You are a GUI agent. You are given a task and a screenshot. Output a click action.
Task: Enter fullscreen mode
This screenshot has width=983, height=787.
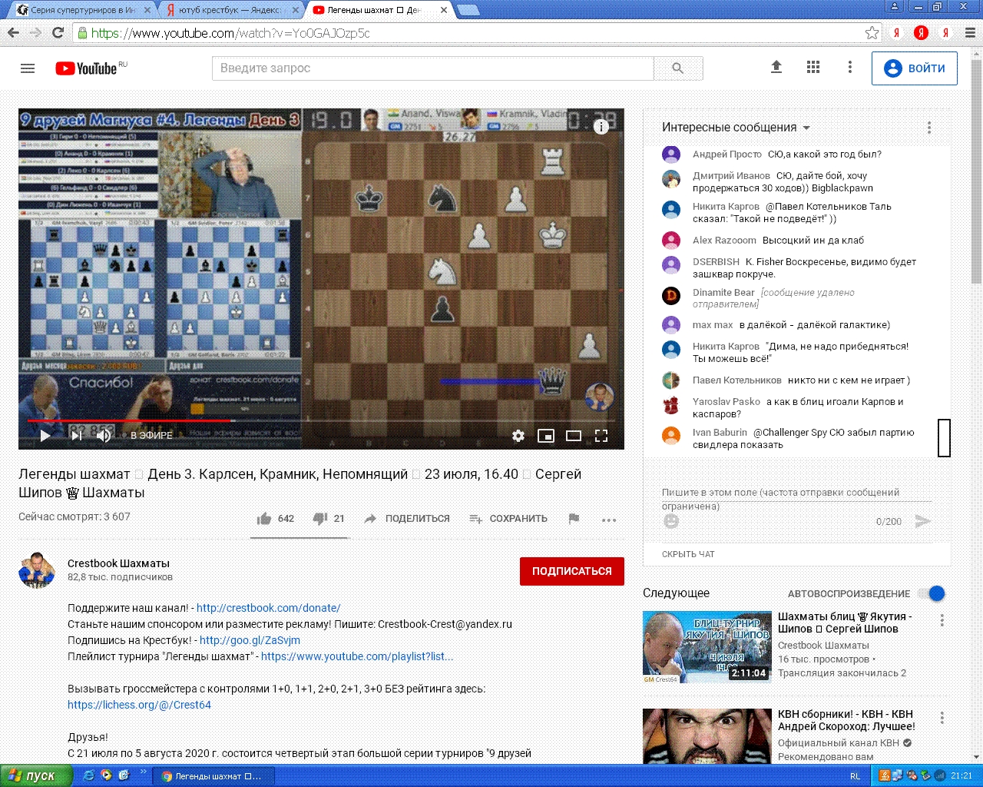coord(601,436)
